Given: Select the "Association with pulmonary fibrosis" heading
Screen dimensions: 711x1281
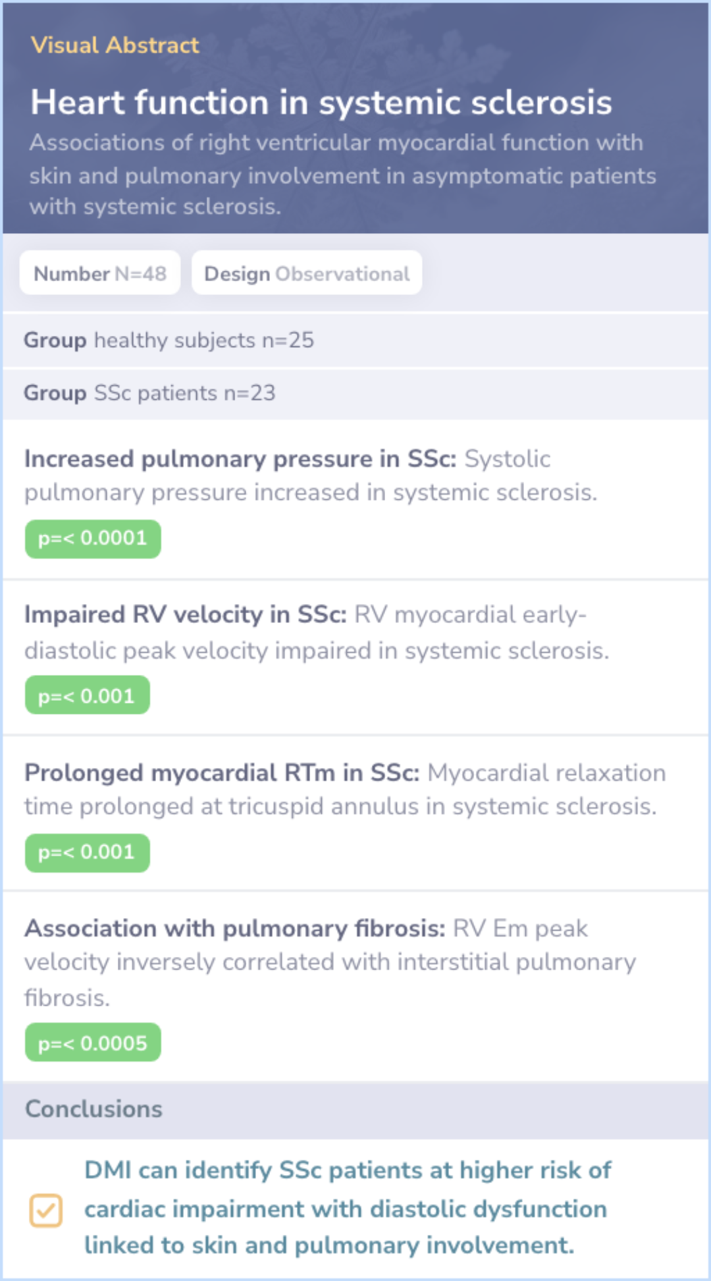Looking at the screenshot, I should click(x=235, y=929).
